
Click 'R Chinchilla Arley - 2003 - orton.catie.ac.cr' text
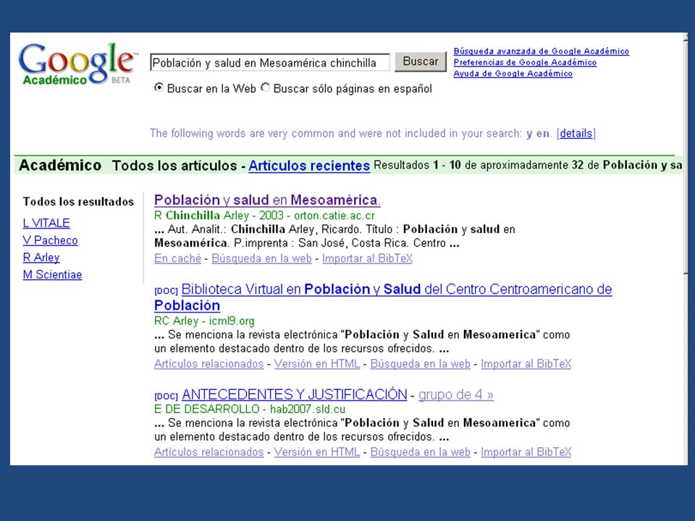pos(264,216)
